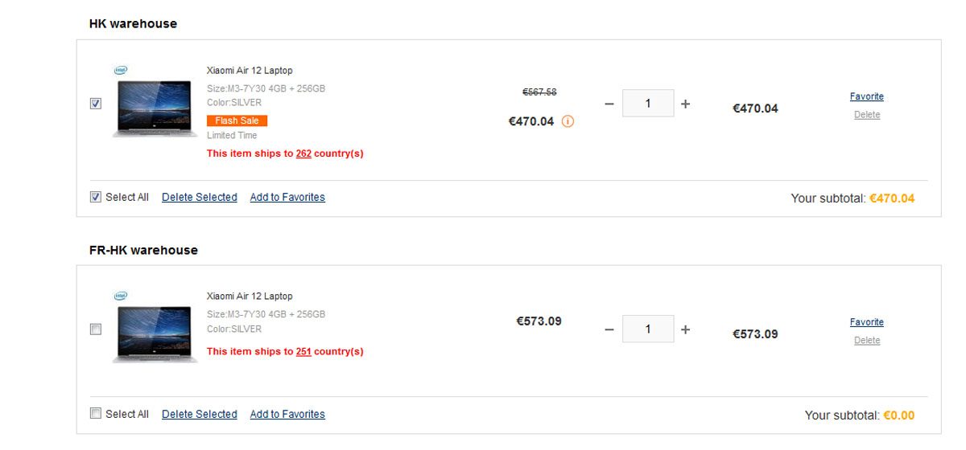This screenshot has width=966, height=450.
Task: Toggle Select All in HK warehouse section
Action: 96,197
